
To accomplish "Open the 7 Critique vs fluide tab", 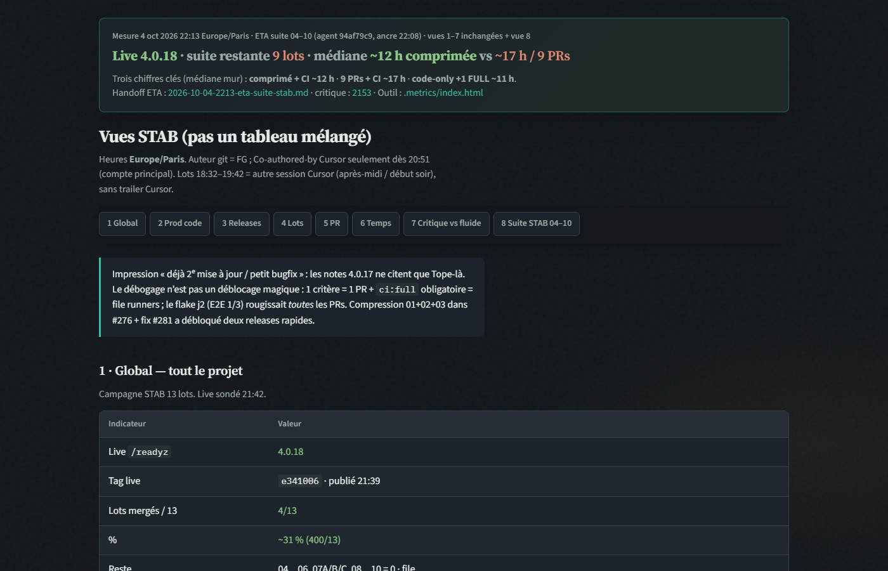I will click(x=447, y=223).
